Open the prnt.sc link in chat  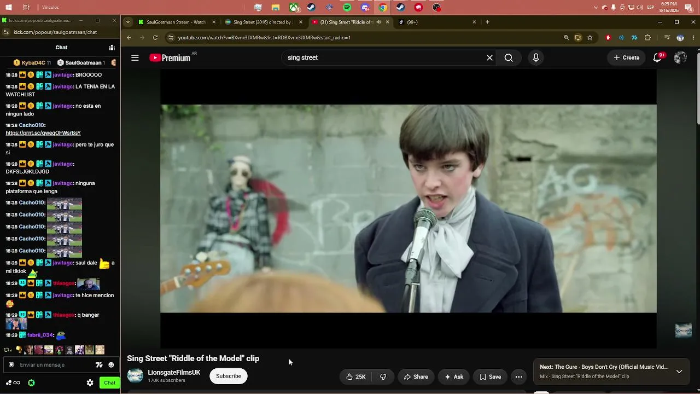click(43, 133)
